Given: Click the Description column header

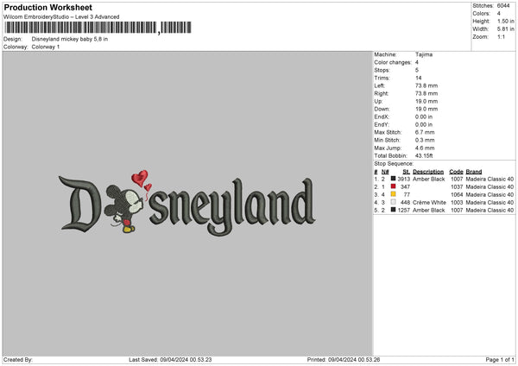Looking at the screenshot, I should [428, 172].
